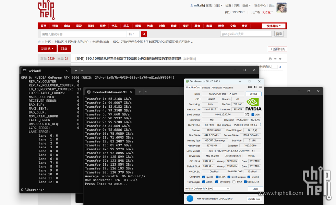Click the printer icon beside thread title
Viewport: 336px width, 205px height.
pyautogui.click(x=270, y=59)
